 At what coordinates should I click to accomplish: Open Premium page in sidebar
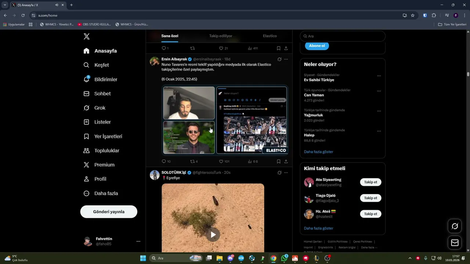[x=99, y=165]
